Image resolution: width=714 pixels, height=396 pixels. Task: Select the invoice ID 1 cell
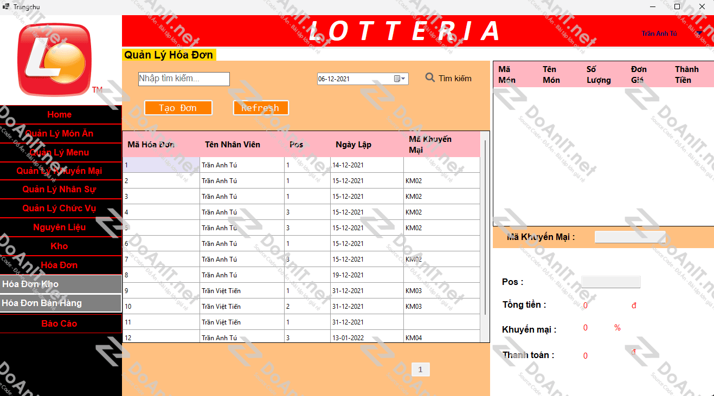[x=162, y=165]
